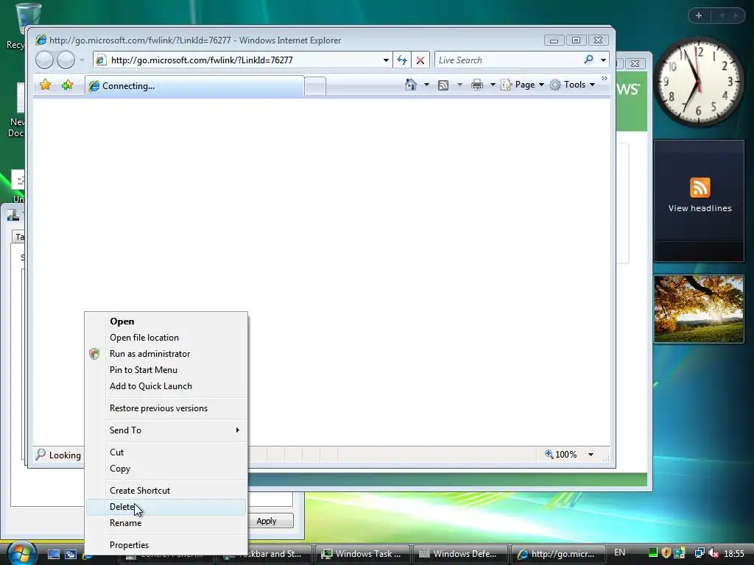Viewport: 754px width, 565px height.
Task: Click the Add to Favorites icon
Action: (67, 85)
